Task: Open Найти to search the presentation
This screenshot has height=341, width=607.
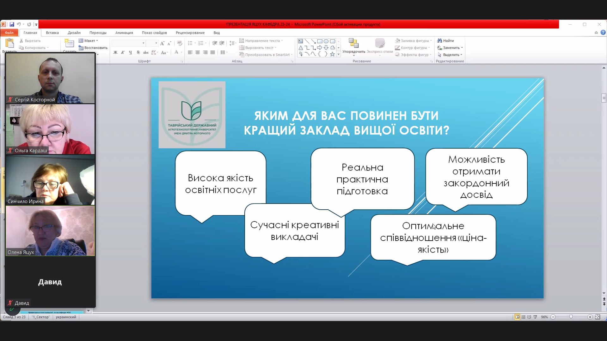Action: point(446,40)
